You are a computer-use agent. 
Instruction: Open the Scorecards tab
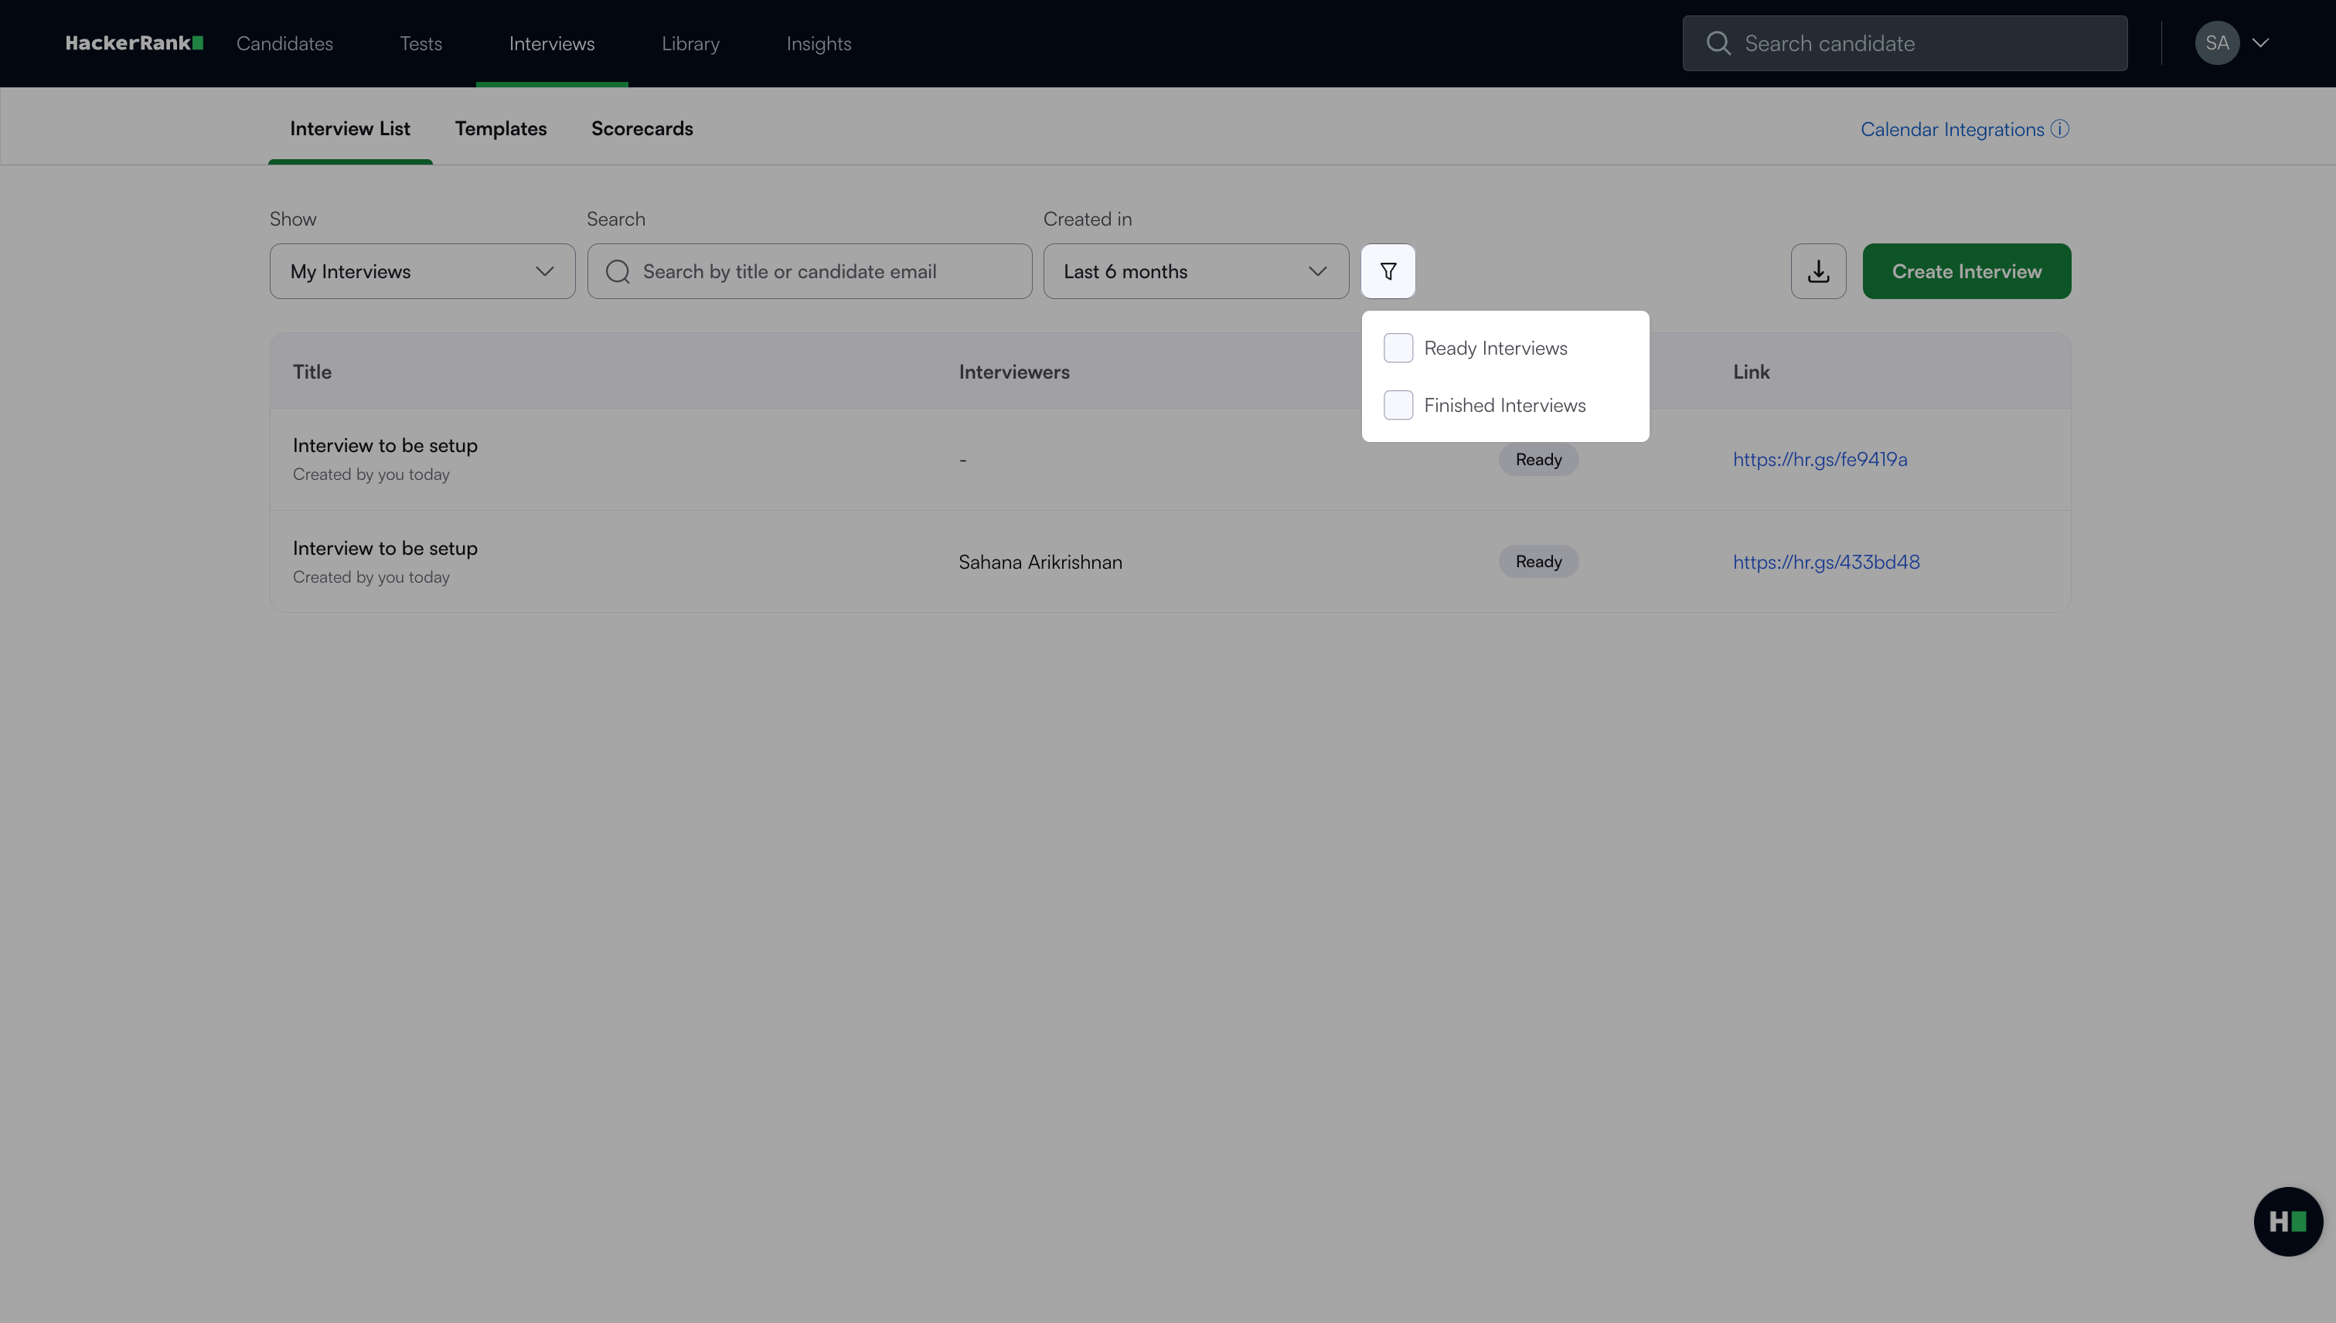642,128
